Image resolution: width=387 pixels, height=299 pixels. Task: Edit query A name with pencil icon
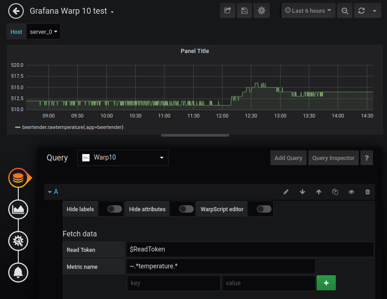tap(286, 192)
